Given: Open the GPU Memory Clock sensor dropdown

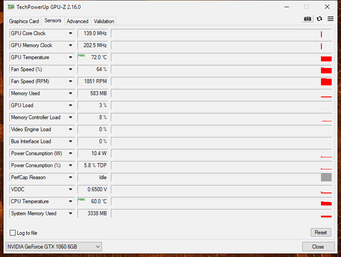Looking at the screenshot, I should (70, 45).
